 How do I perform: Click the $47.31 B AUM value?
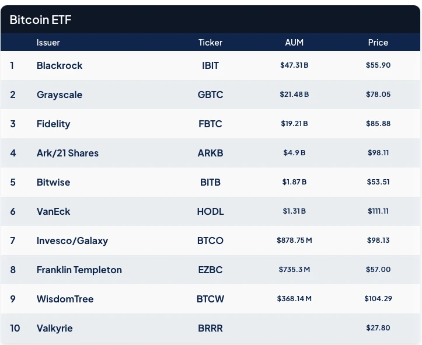pos(294,65)
